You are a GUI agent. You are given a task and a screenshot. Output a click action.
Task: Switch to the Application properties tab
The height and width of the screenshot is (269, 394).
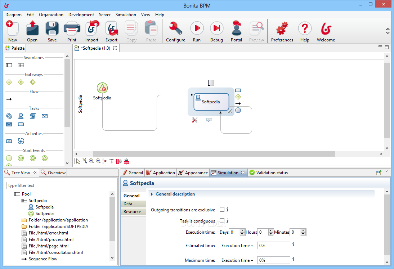click(x=161, y=173)
